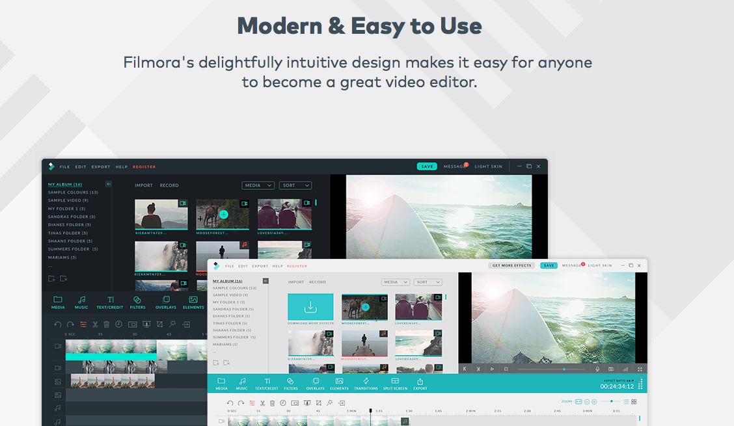This screenshot has height=426, width=734.
Task: Click the Download More Effects thumbnail
Action: pos(310,308)
